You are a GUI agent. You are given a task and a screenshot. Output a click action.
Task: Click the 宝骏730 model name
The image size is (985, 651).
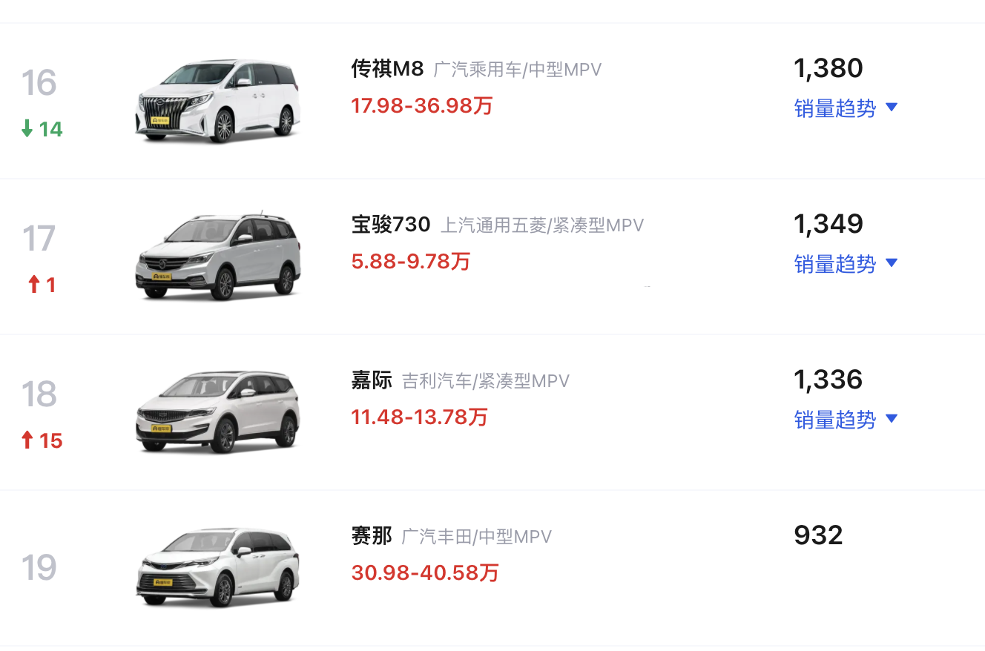(x=391, y=225)
